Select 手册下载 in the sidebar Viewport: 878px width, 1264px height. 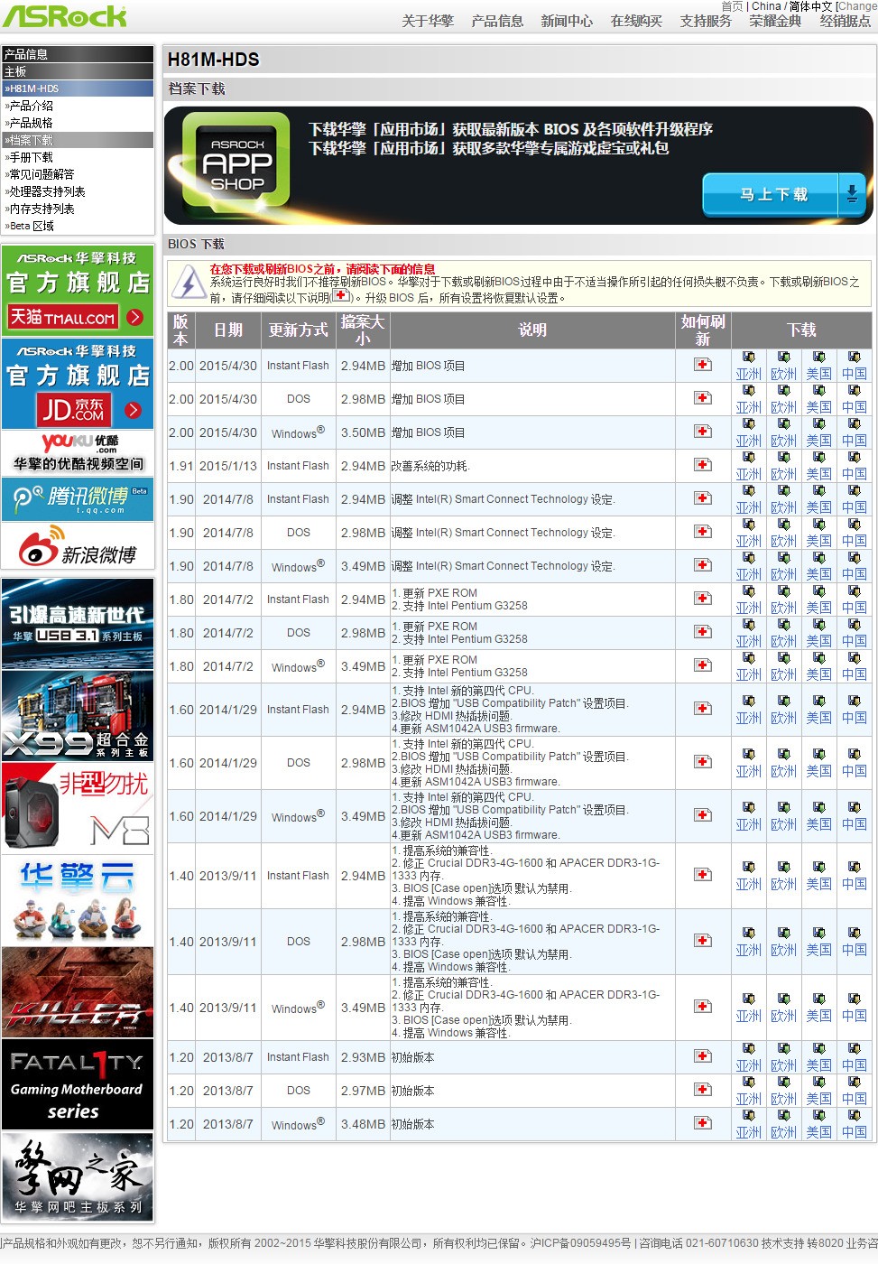coord(32,157)
